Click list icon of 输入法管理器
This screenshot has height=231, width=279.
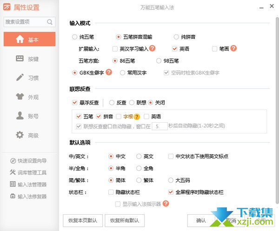[x=13, y=184]
